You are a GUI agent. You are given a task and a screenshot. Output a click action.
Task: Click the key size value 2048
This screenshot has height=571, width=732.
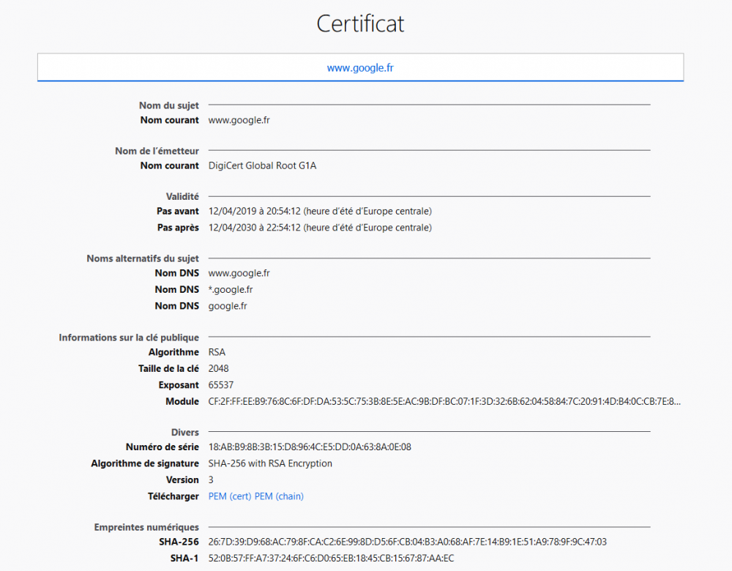217,368
